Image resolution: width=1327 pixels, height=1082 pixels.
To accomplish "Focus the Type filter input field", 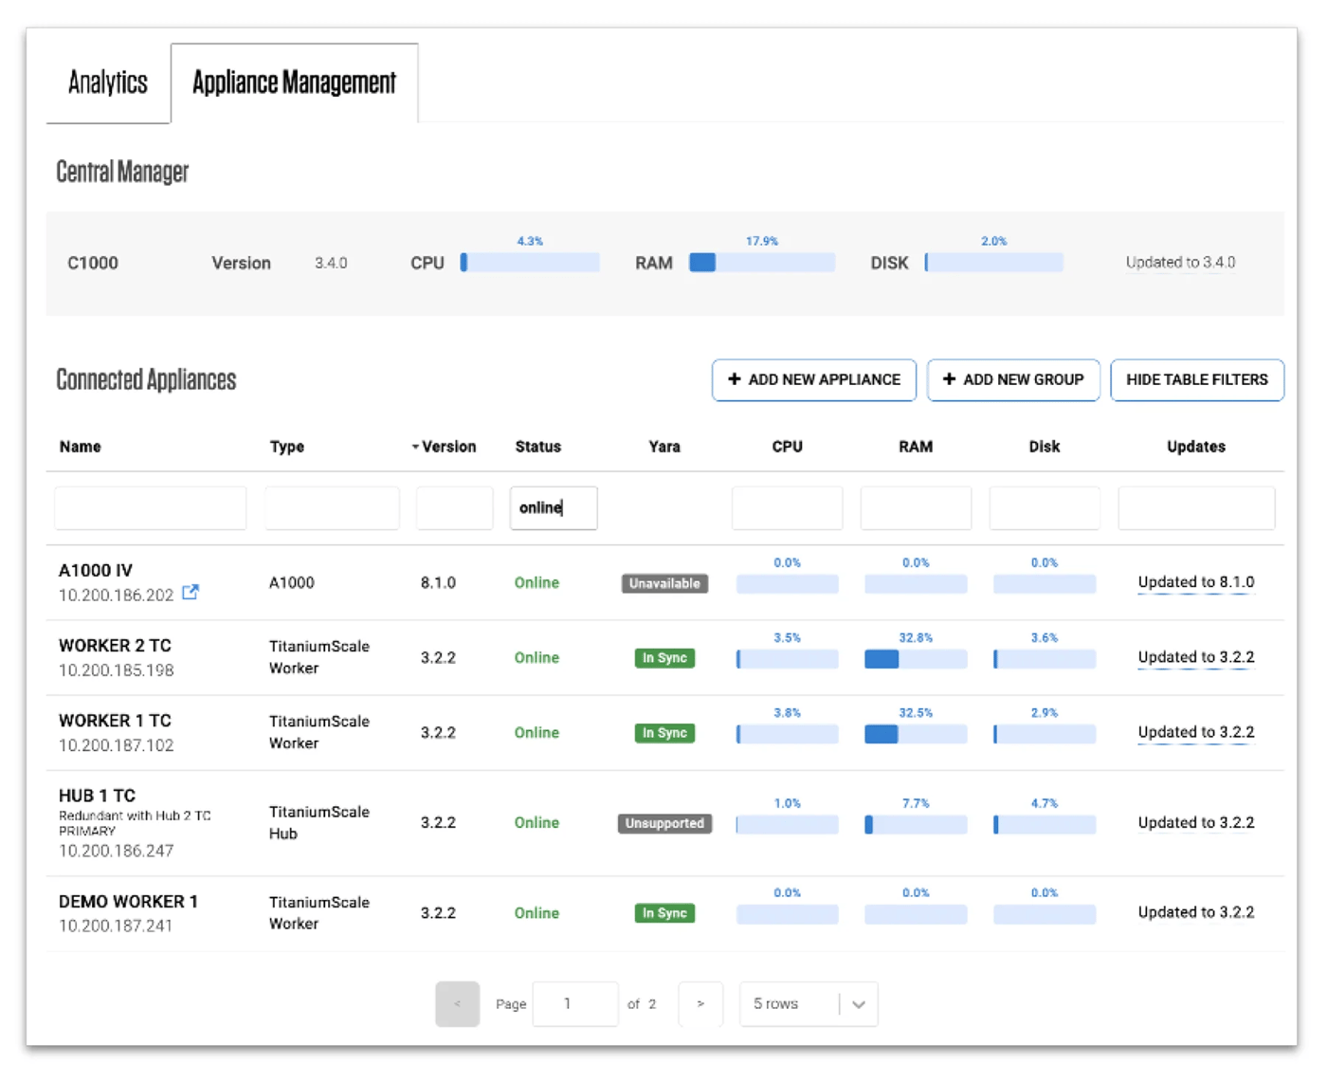I will (333, 508).
